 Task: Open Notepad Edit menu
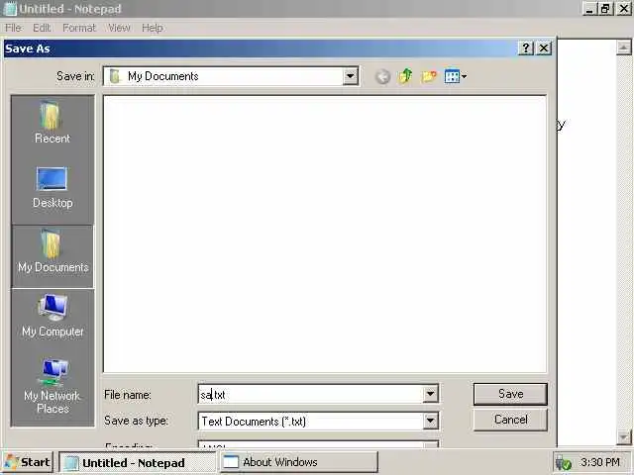pos(42,28)
